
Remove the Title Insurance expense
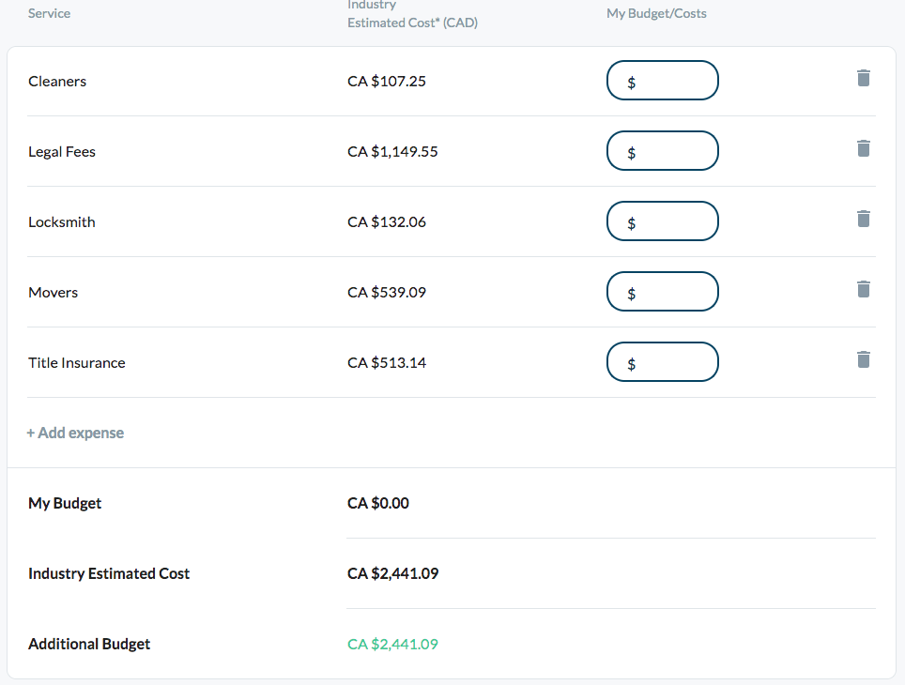[x=864, y=359]
